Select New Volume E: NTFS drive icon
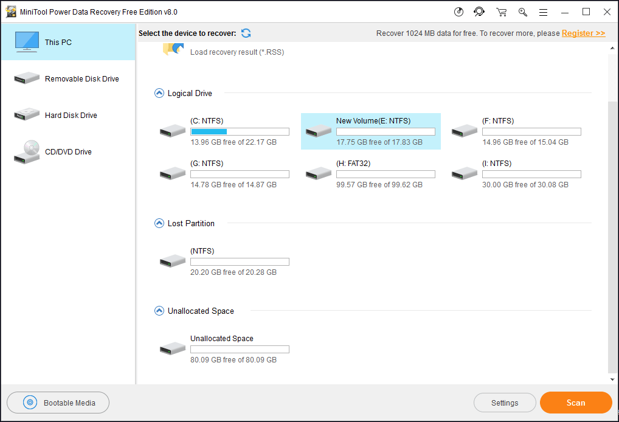Image resolution: width=619 pixels, height=422 pixels. [319, 131]
